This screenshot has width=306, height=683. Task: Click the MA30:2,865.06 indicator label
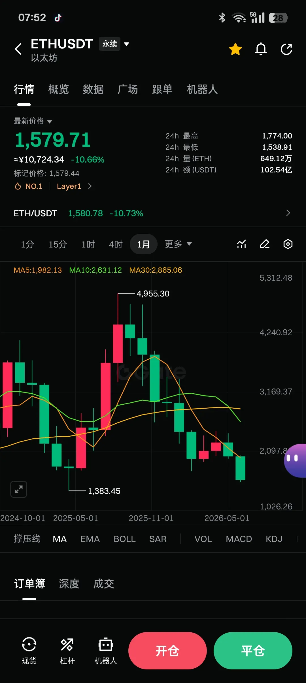coord(156,270)
